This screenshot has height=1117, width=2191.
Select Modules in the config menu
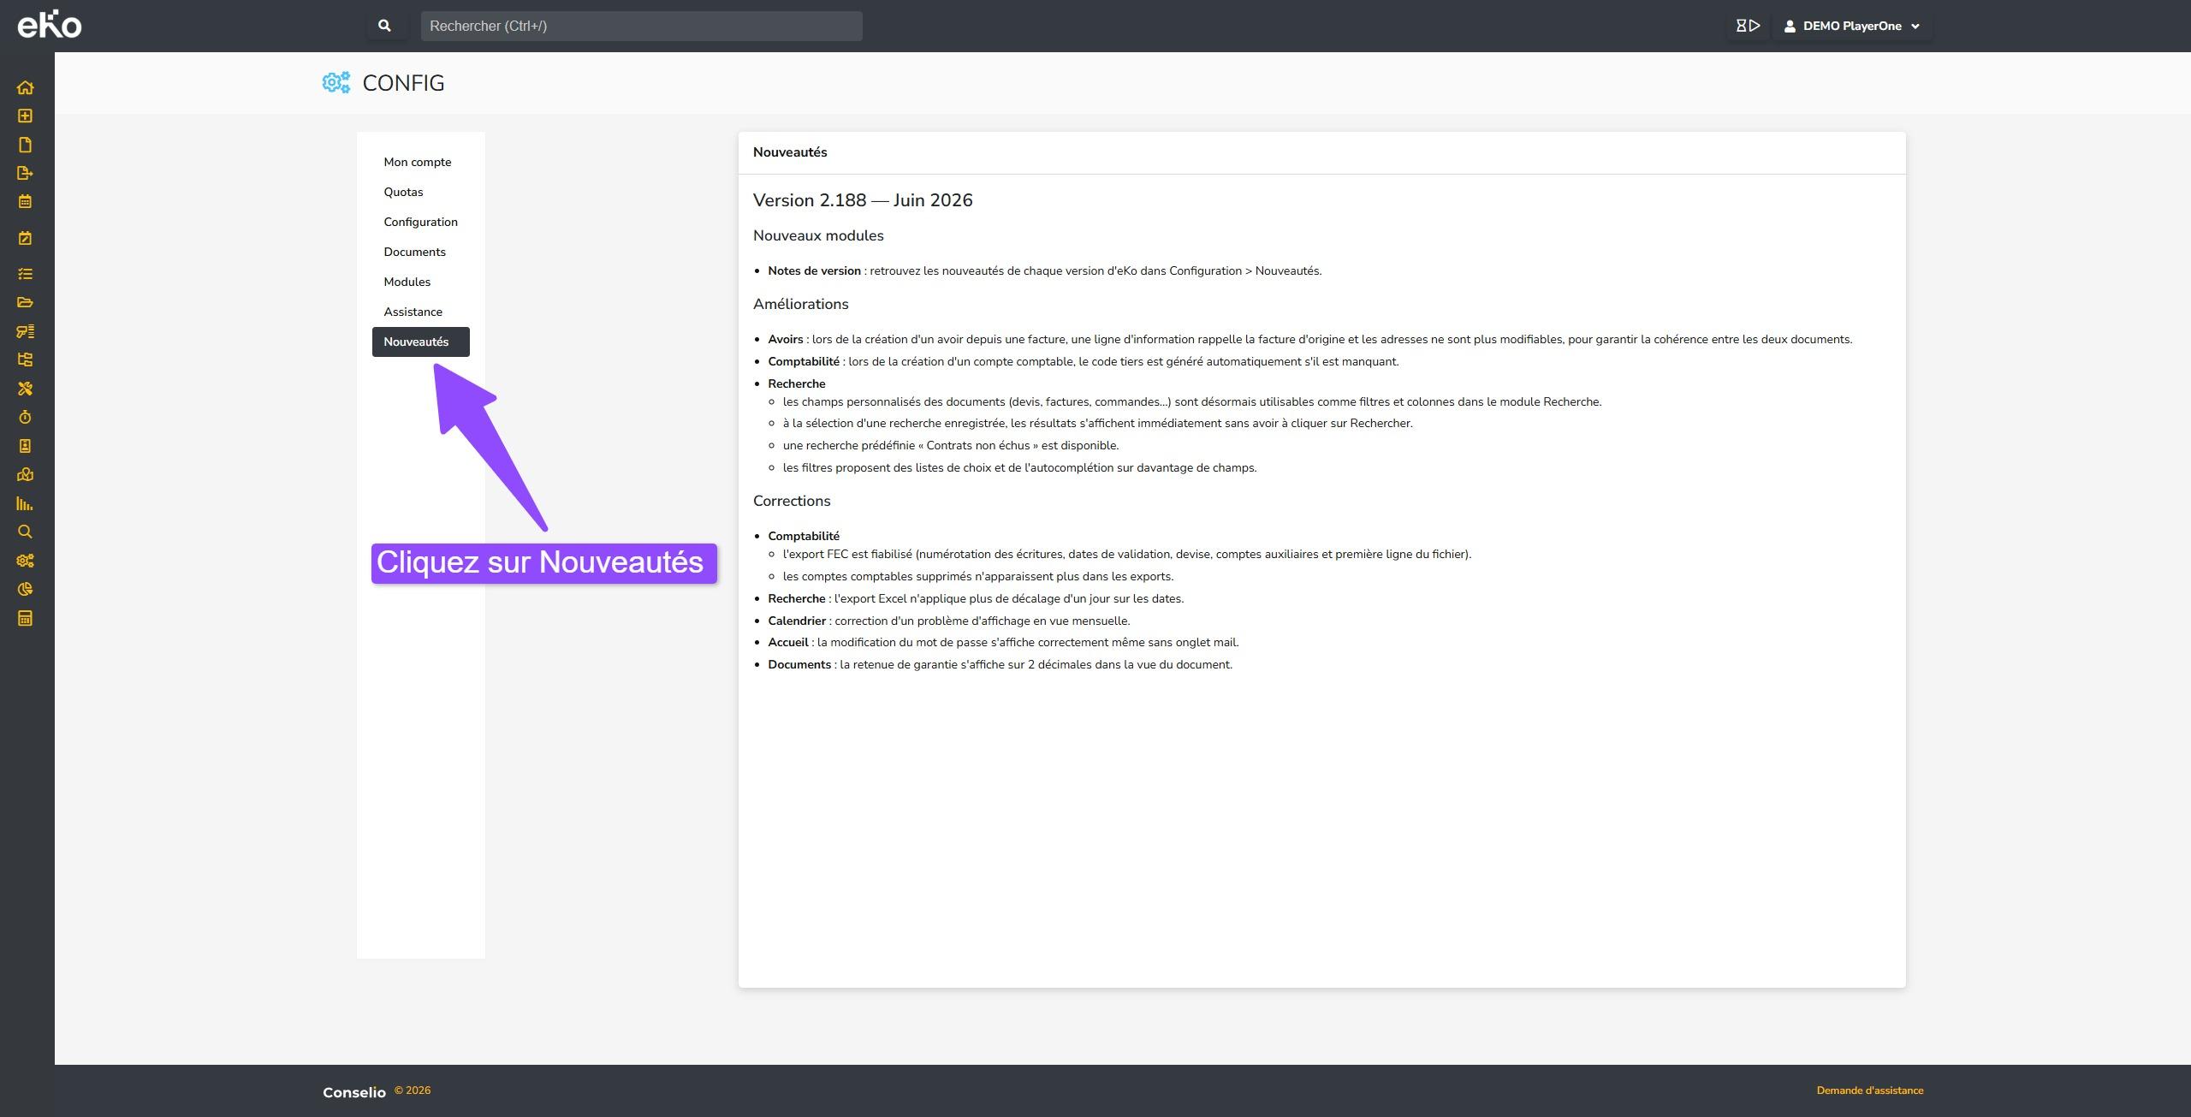click(407, 282)
